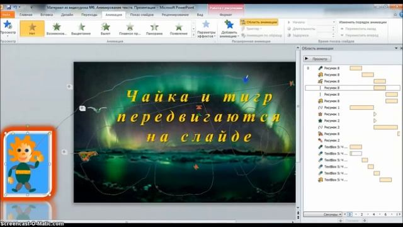
Task: Apply the Появление animation effect
Action: 179,28
